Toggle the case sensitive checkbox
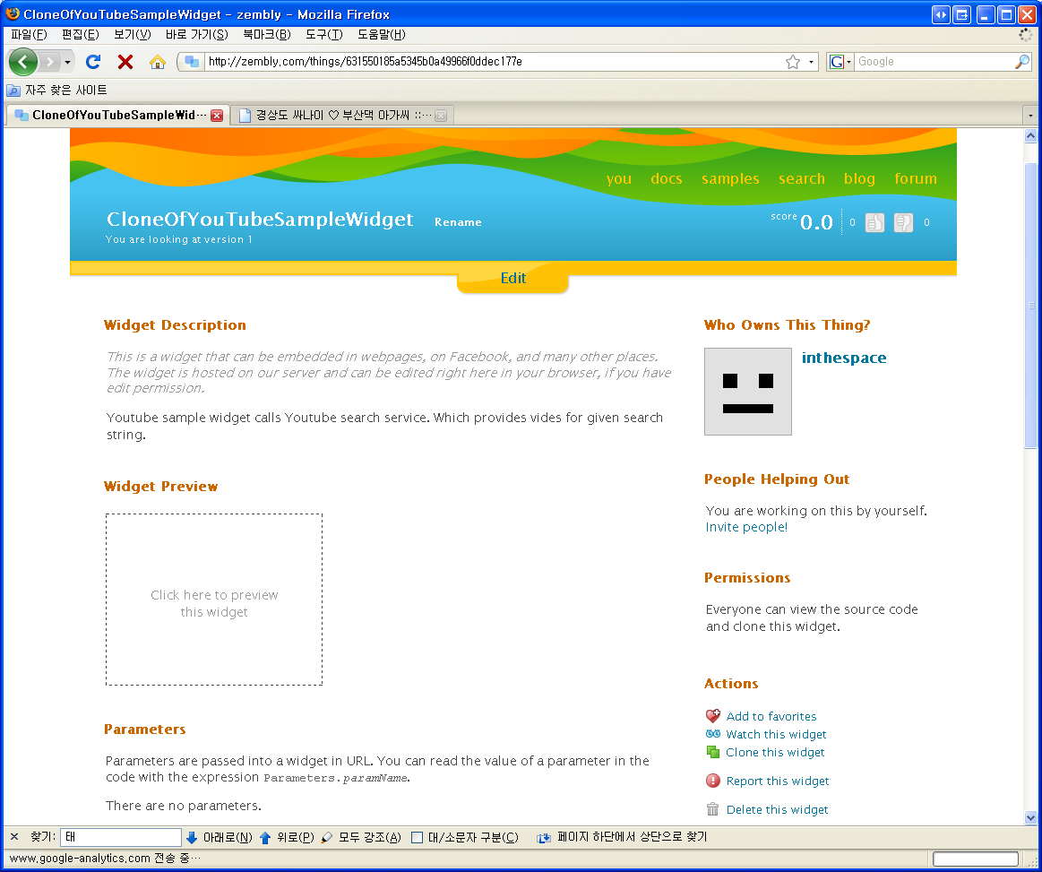The image size is (1042, 872). click(x=418, y=837)
